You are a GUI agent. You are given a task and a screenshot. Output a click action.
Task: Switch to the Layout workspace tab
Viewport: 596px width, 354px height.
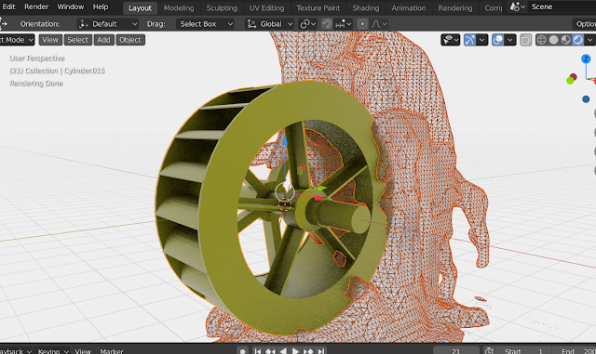point(140,8)
